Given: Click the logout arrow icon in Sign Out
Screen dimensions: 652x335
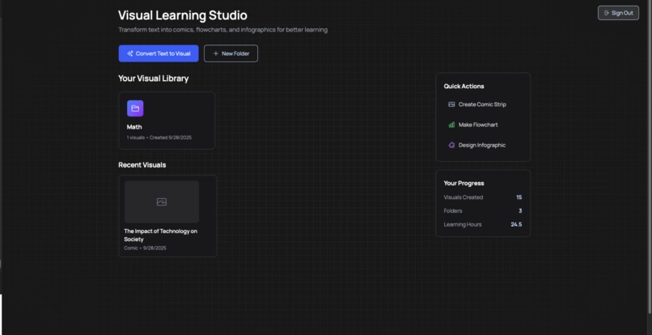Looking at the screenshot, I should (x=607, y=13).
